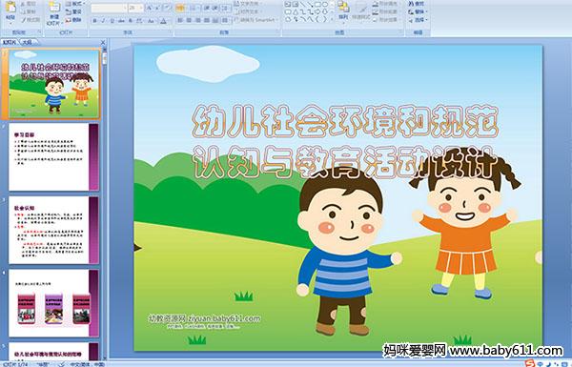This screenshot has height=367, width=572.
Task: Toggle Italic formatting
Action: coord(103,21)
